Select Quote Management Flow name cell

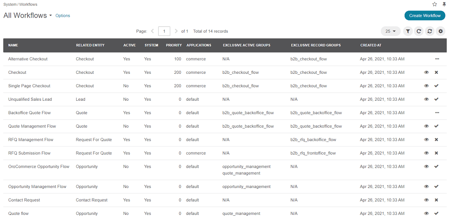pyautogui.click(x=32, y=126)
